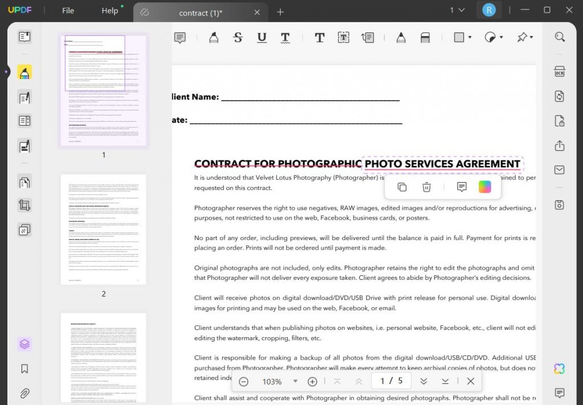Click the page number input field
The image size is (583, 405).
point(391,381)
